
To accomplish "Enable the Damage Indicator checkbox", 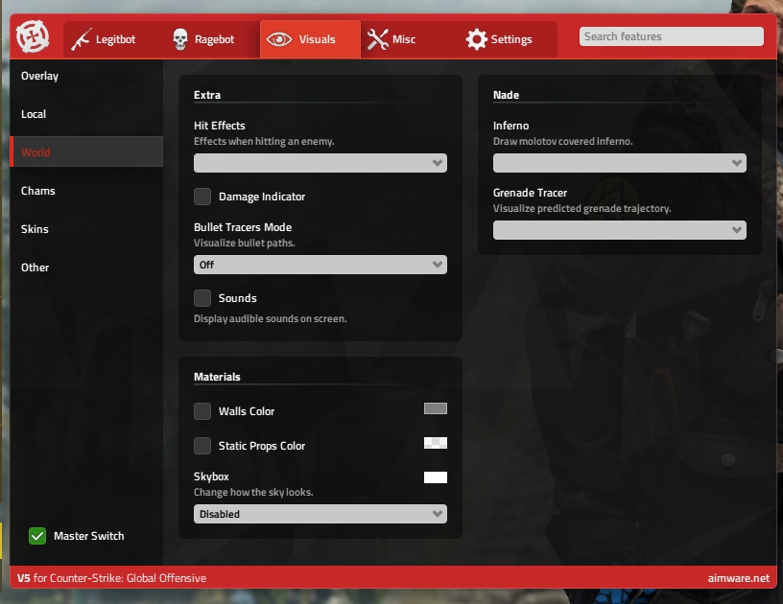I will pos(202,197).
